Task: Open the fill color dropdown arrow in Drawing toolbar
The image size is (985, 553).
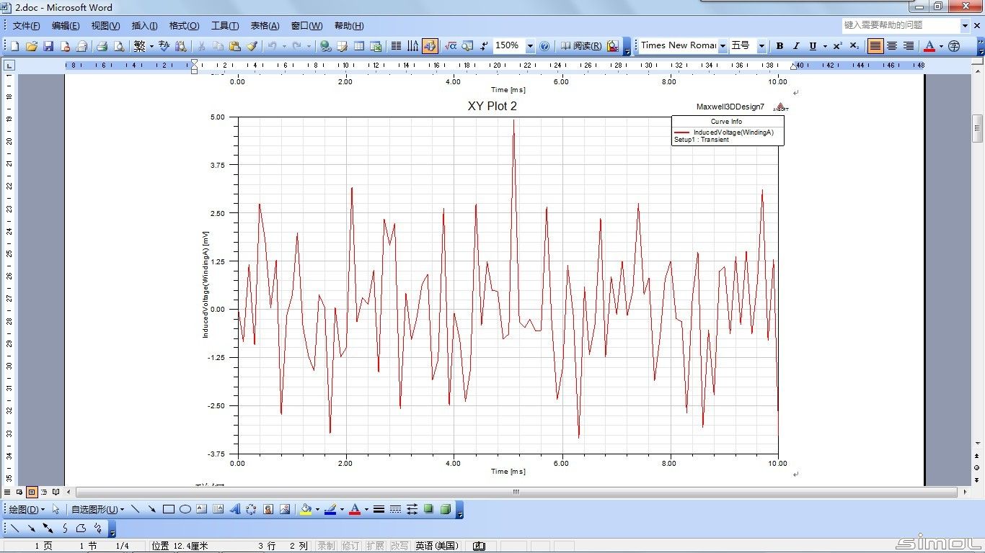Action: point(317,509)
